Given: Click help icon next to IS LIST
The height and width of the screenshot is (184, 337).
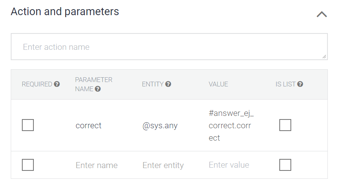Looking at the screenshot, I should click(x=300, y=84).
